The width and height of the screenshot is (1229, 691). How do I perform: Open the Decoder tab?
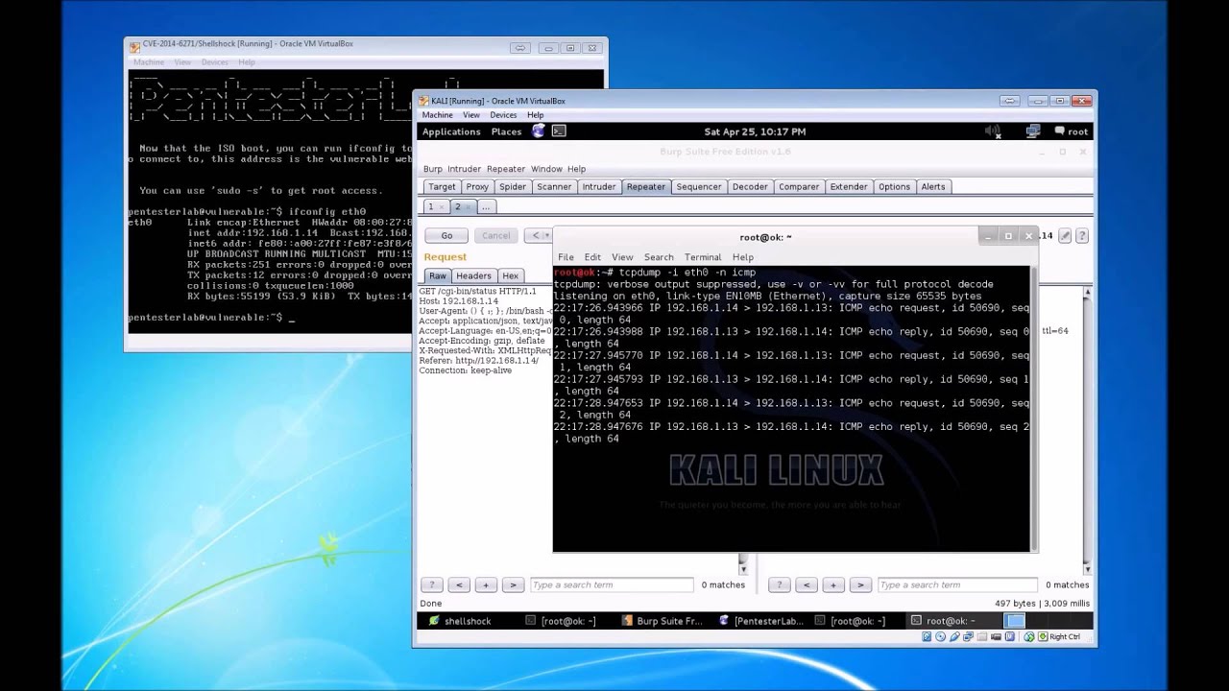tap(750, 187)
